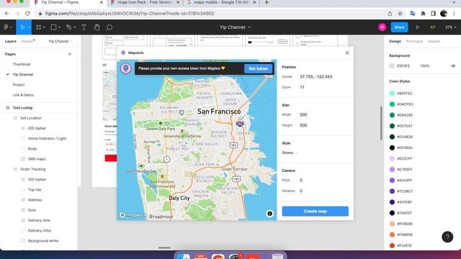
Task: Click the browser reload icon
Action: (27, 14)
